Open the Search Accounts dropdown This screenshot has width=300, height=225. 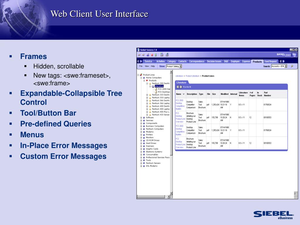286,66
